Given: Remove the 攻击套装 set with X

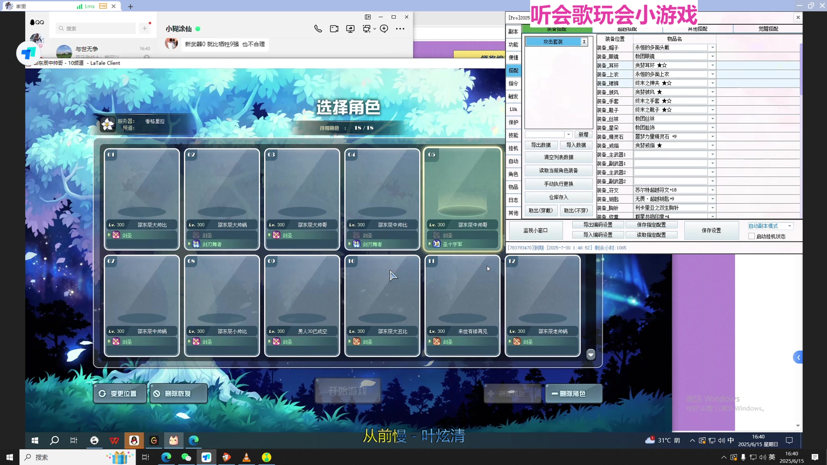Looking at the screenshot, I should pos(584,42).
